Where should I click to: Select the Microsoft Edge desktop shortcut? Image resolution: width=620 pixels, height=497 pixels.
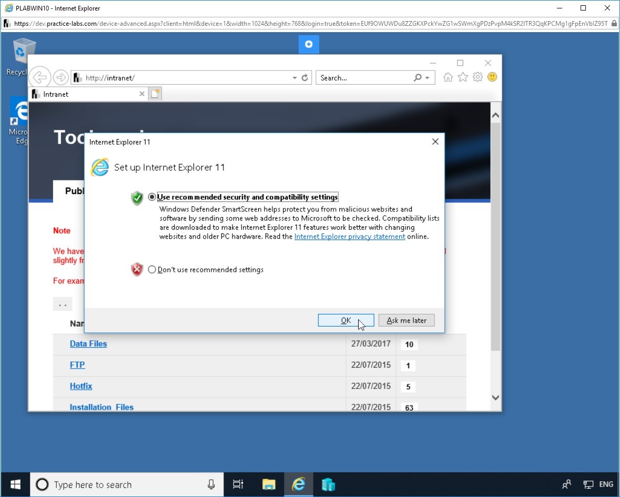(18, 121)
